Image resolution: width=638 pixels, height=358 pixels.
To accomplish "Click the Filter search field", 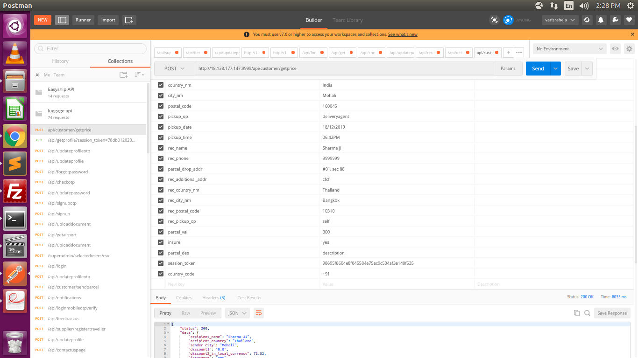I will click(x=91, y=48).
